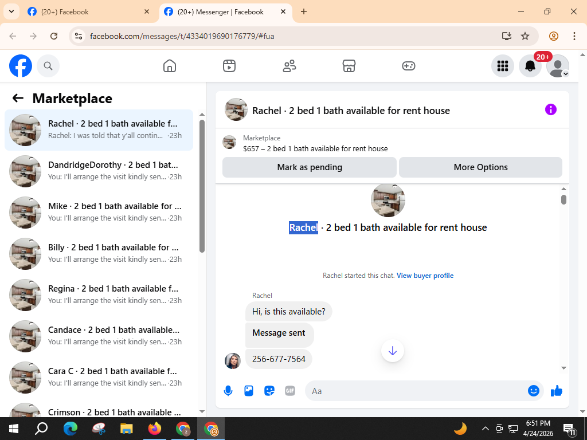Click the 'Hi, is this available?' message
Screen dimensions: 587x440
tap(289, 311)
